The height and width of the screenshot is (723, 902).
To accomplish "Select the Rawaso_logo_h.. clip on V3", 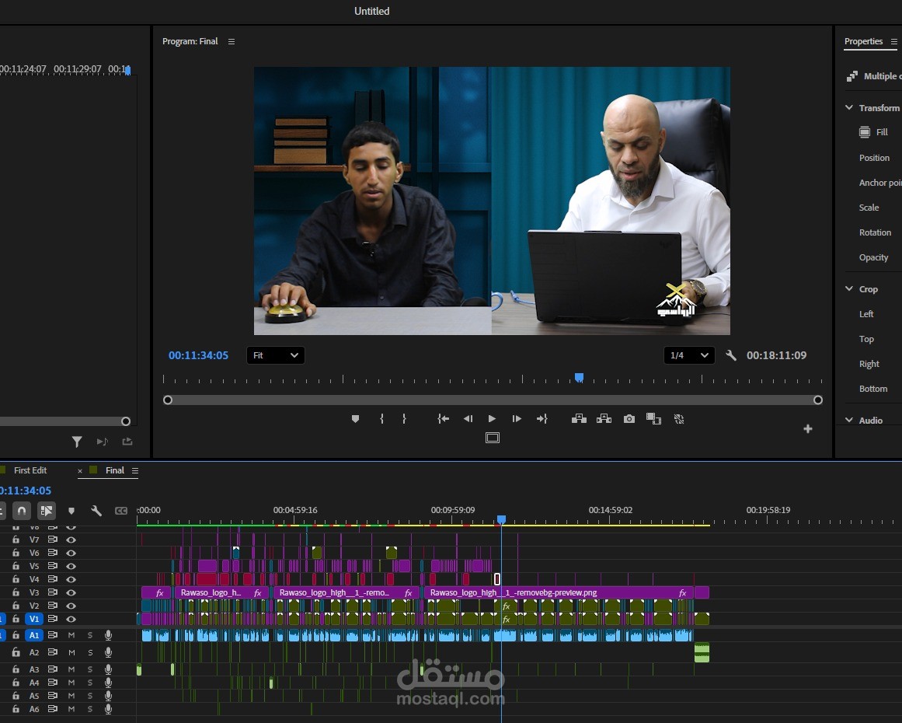I will click(x=222, y=592).
